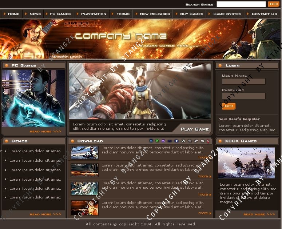This screenshot has width=282, height=229.
Task: Click the red mobile phone icon in the Download header
Action: coord(208,141)
